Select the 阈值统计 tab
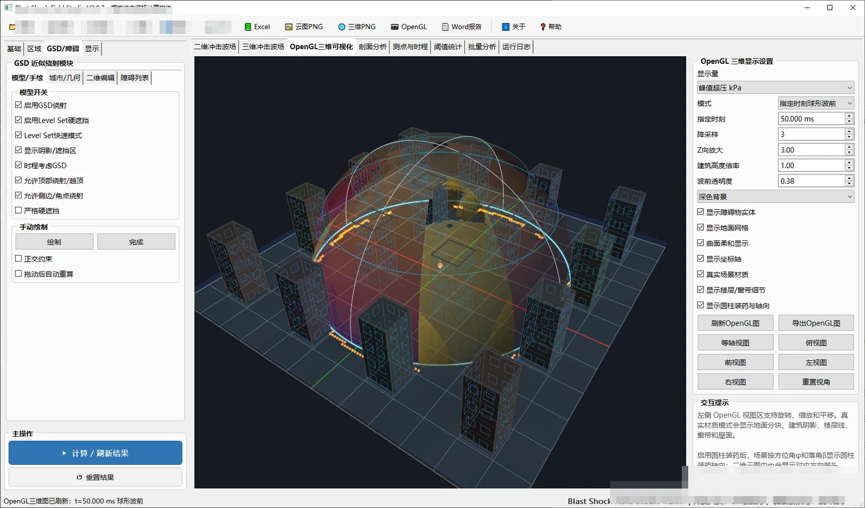Viewport: 865px width, 508px height. pos(448,47)
